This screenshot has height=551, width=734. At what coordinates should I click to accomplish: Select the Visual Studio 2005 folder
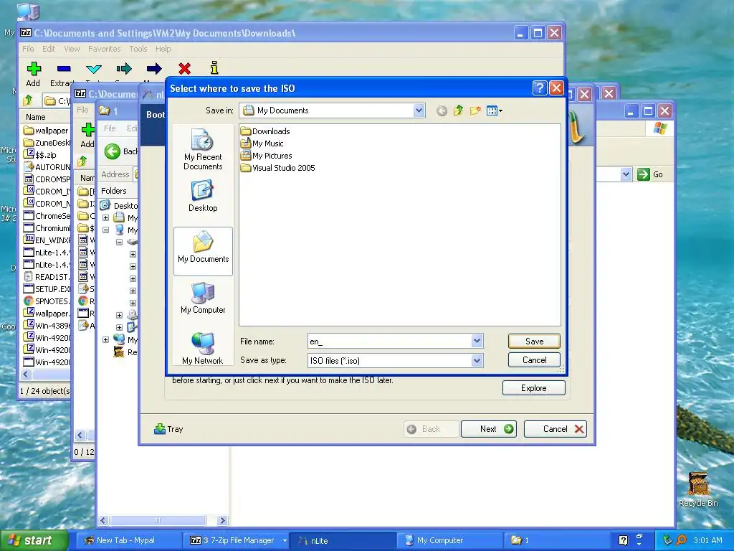[278, 168]
